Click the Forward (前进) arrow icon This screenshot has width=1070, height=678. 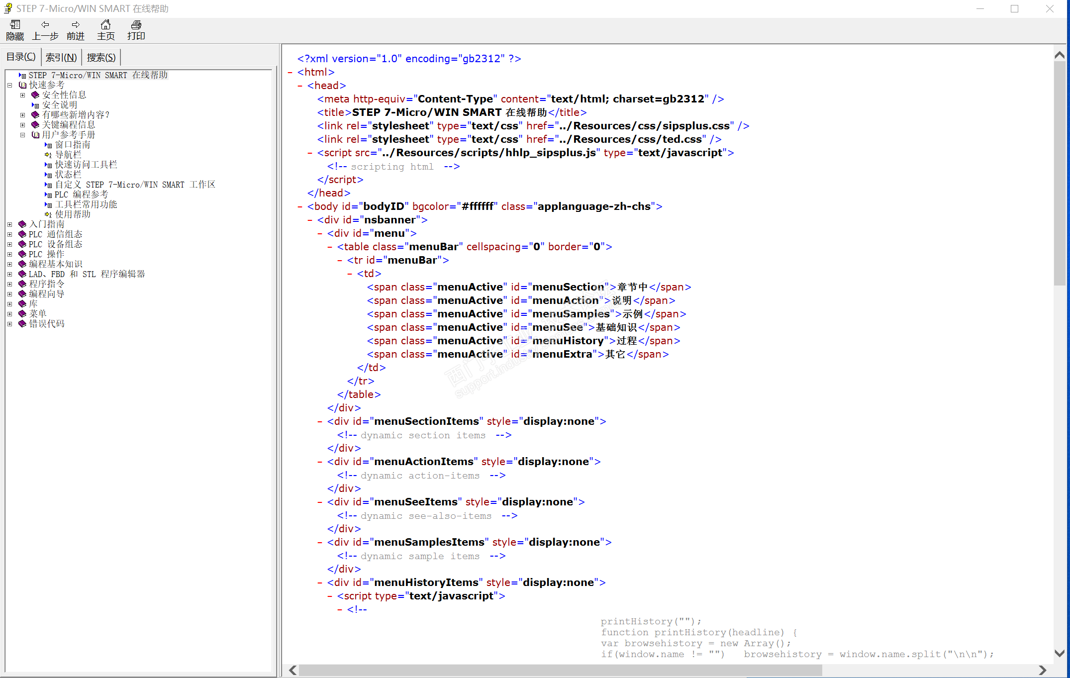[x=76, y=25]
